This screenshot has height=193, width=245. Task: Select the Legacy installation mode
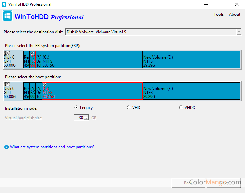[x=76, y=108]
